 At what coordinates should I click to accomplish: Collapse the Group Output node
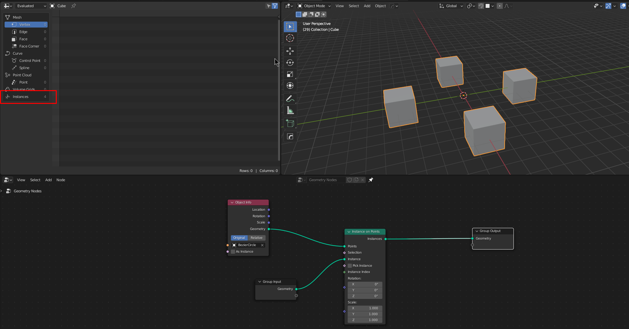click(x=477, y=231)
